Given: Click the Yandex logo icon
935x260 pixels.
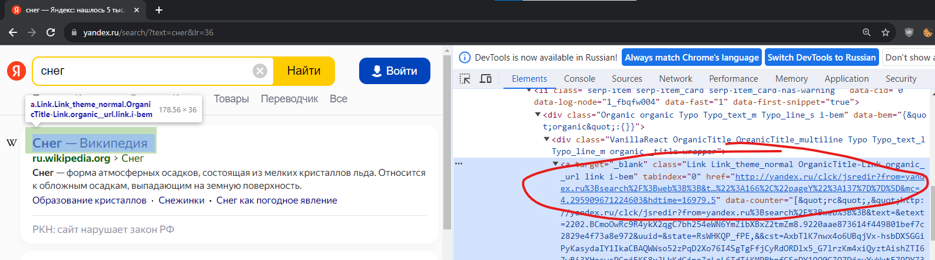Looking at the screenshot, I should pos(16,71).
